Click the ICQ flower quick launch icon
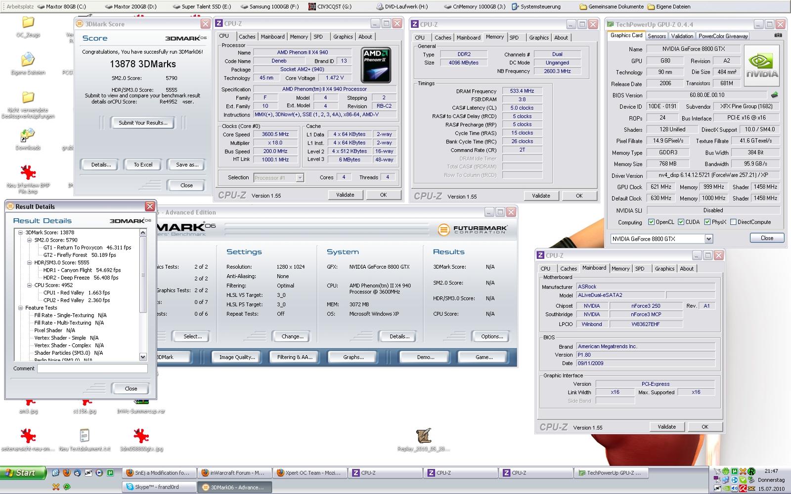The image size is (791, 494). click(66, 487)
